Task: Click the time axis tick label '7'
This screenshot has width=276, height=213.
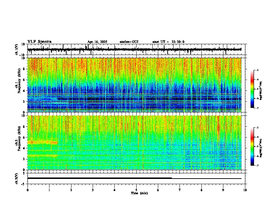Action: (x=180, y=190)
